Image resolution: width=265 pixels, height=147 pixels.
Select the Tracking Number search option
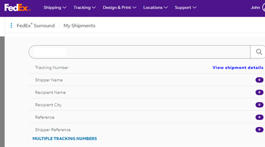pyautogui.click(x=52, y=68)
